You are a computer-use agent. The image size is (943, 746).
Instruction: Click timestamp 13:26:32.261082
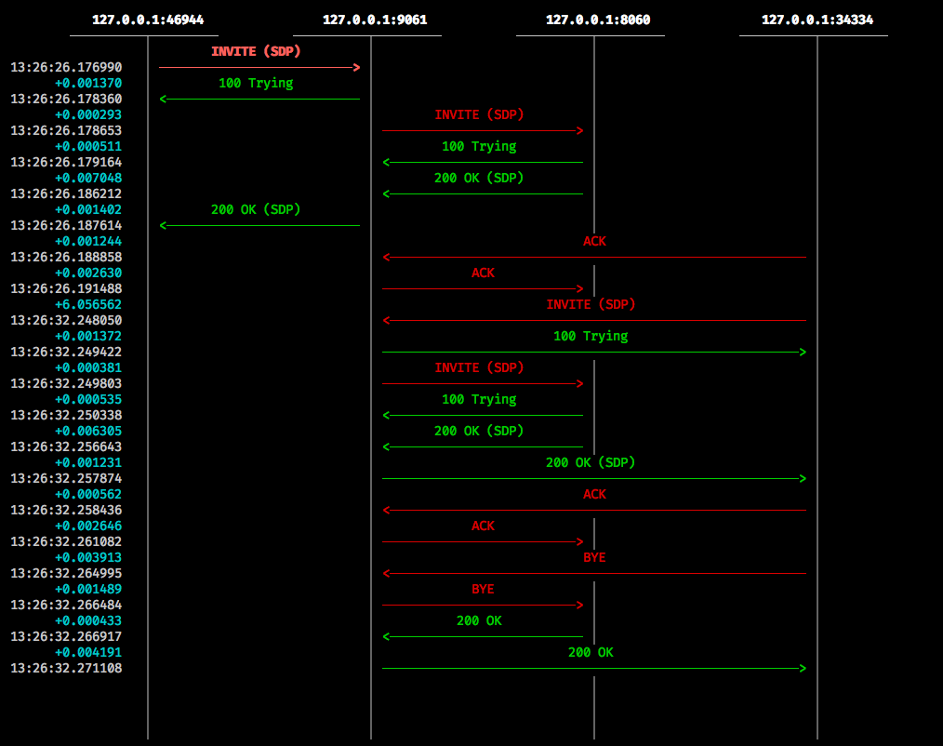(66, 542)
